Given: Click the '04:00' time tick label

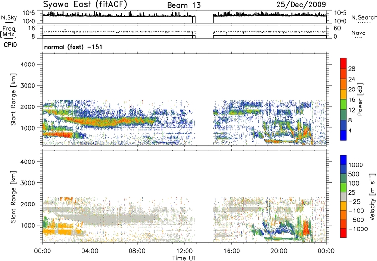Looking at the screenshot, I should tap(90, 251).
